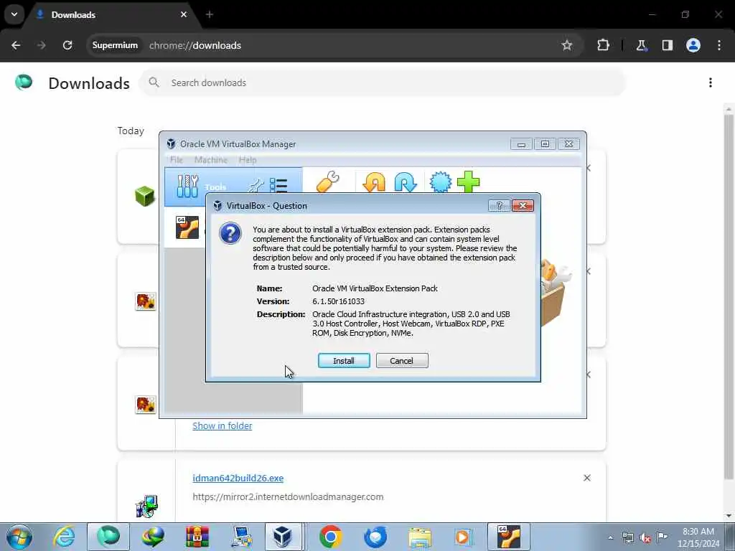Image resolution: width=735 pixels, height=551 pixels.
Task: Bookmark this page with the star icon
Action: tap(567, 45)
